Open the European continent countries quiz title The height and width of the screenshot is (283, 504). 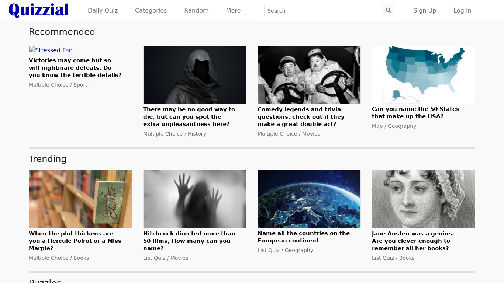click(303, 237)
